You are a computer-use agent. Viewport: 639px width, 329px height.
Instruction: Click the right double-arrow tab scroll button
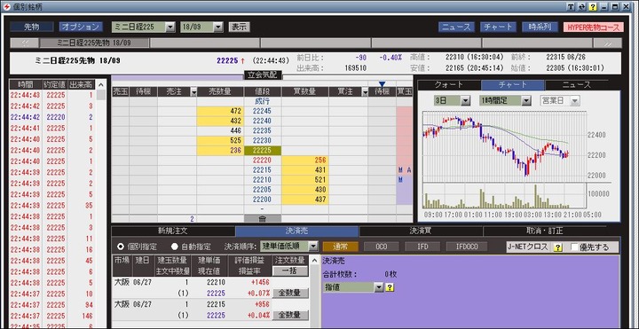pos(608,43)
